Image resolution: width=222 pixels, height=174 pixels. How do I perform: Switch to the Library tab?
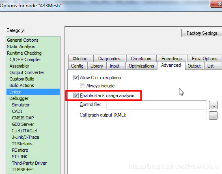(x=97, y=66)
